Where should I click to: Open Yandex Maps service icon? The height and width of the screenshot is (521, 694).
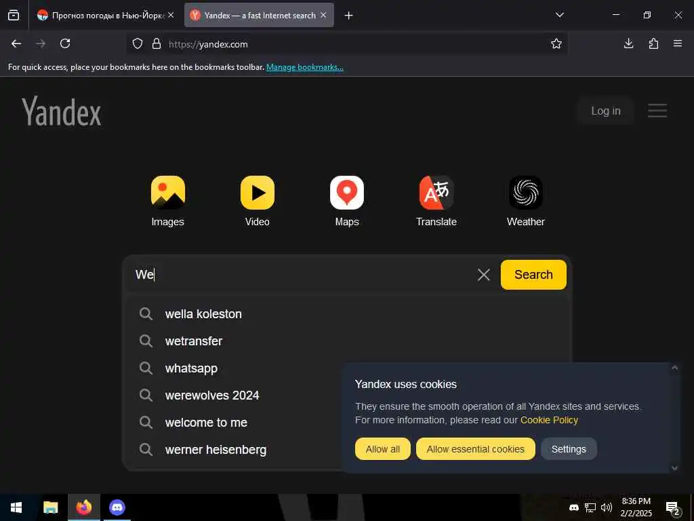347,193
